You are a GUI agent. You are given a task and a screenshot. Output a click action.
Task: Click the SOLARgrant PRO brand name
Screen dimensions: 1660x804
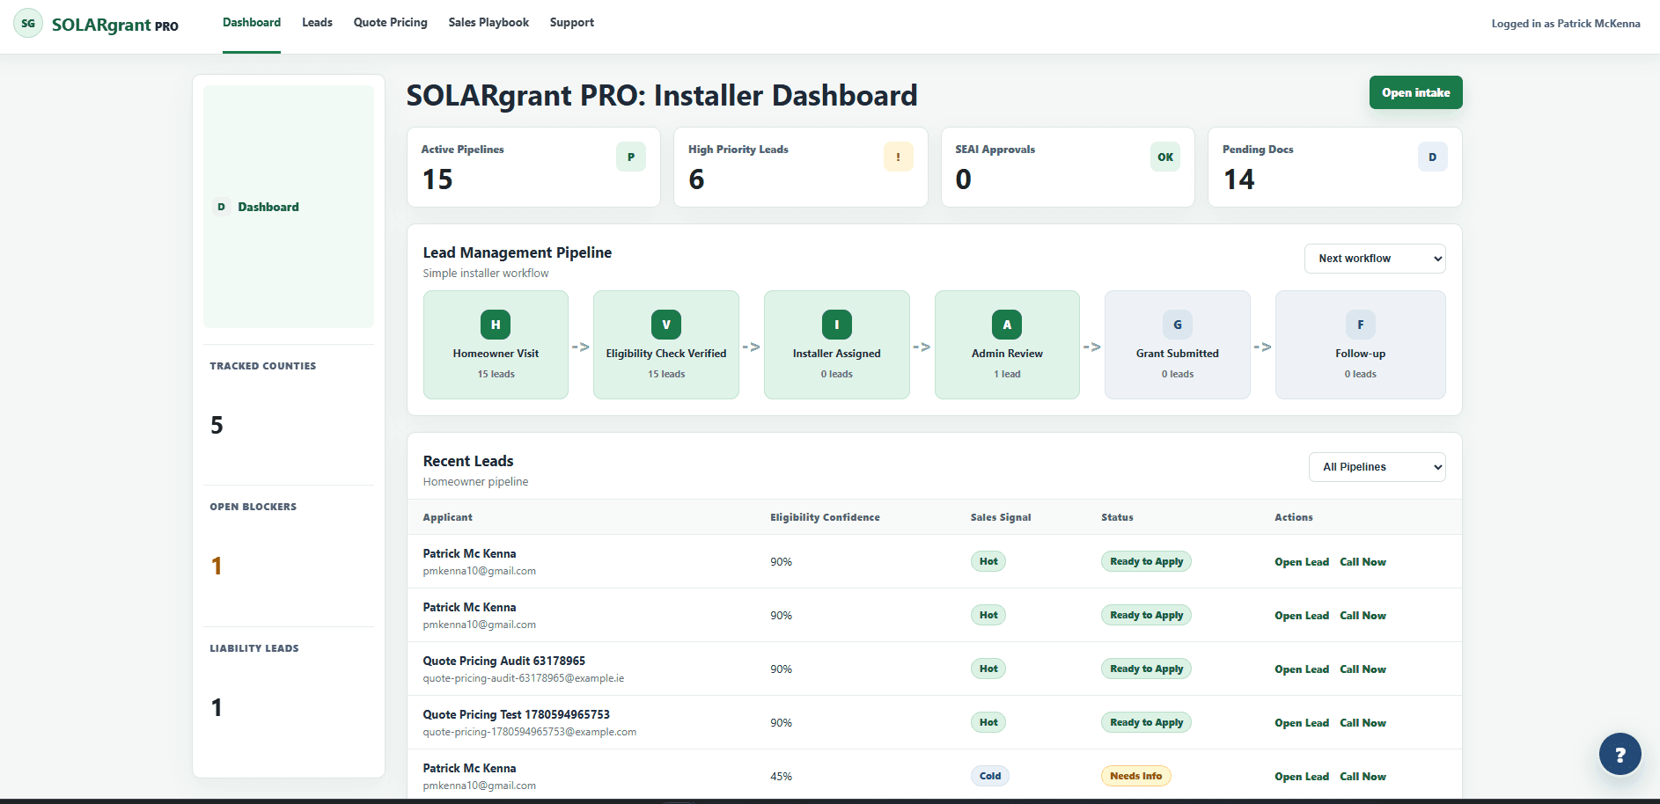[115, 25]
